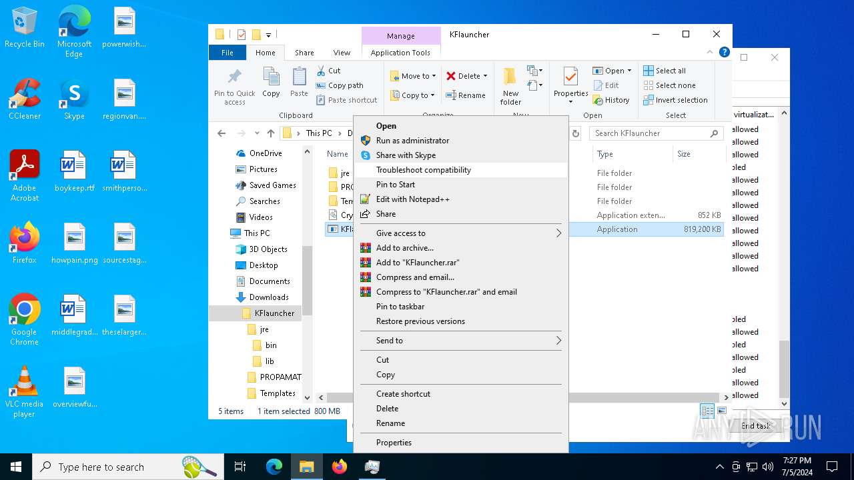Click the New folder icon
The height and width of the screenshot is (480, 854).
click(x=510, y=87)
